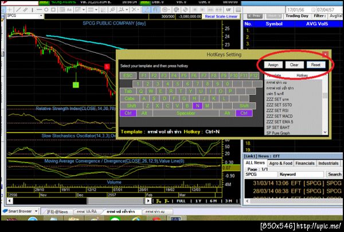
Task: Expand the delete X tool dropdown arrow
Action: [x=138, y=10]
